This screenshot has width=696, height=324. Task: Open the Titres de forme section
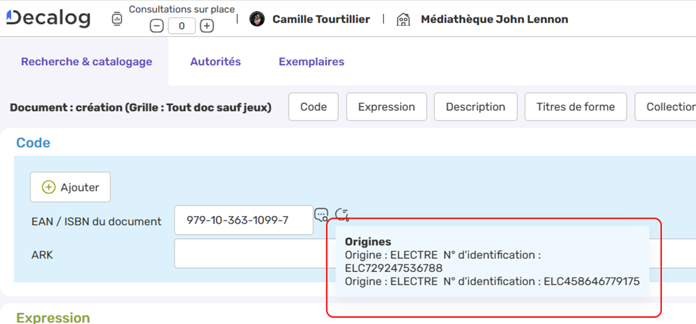click(575, 107)
